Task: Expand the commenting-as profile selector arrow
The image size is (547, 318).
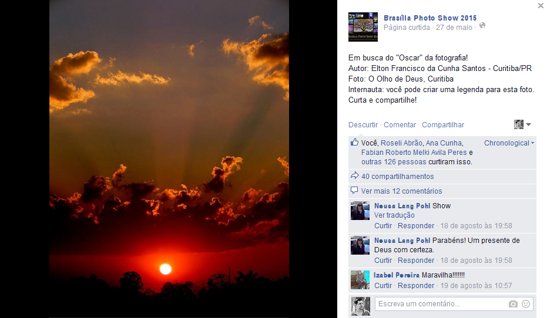Action: coord(528,124)
